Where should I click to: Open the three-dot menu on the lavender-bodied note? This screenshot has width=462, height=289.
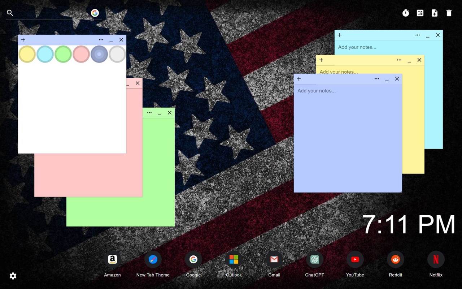[377, 79]
